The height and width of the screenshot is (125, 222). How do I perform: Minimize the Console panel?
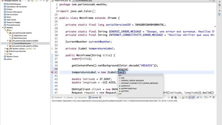211,97
